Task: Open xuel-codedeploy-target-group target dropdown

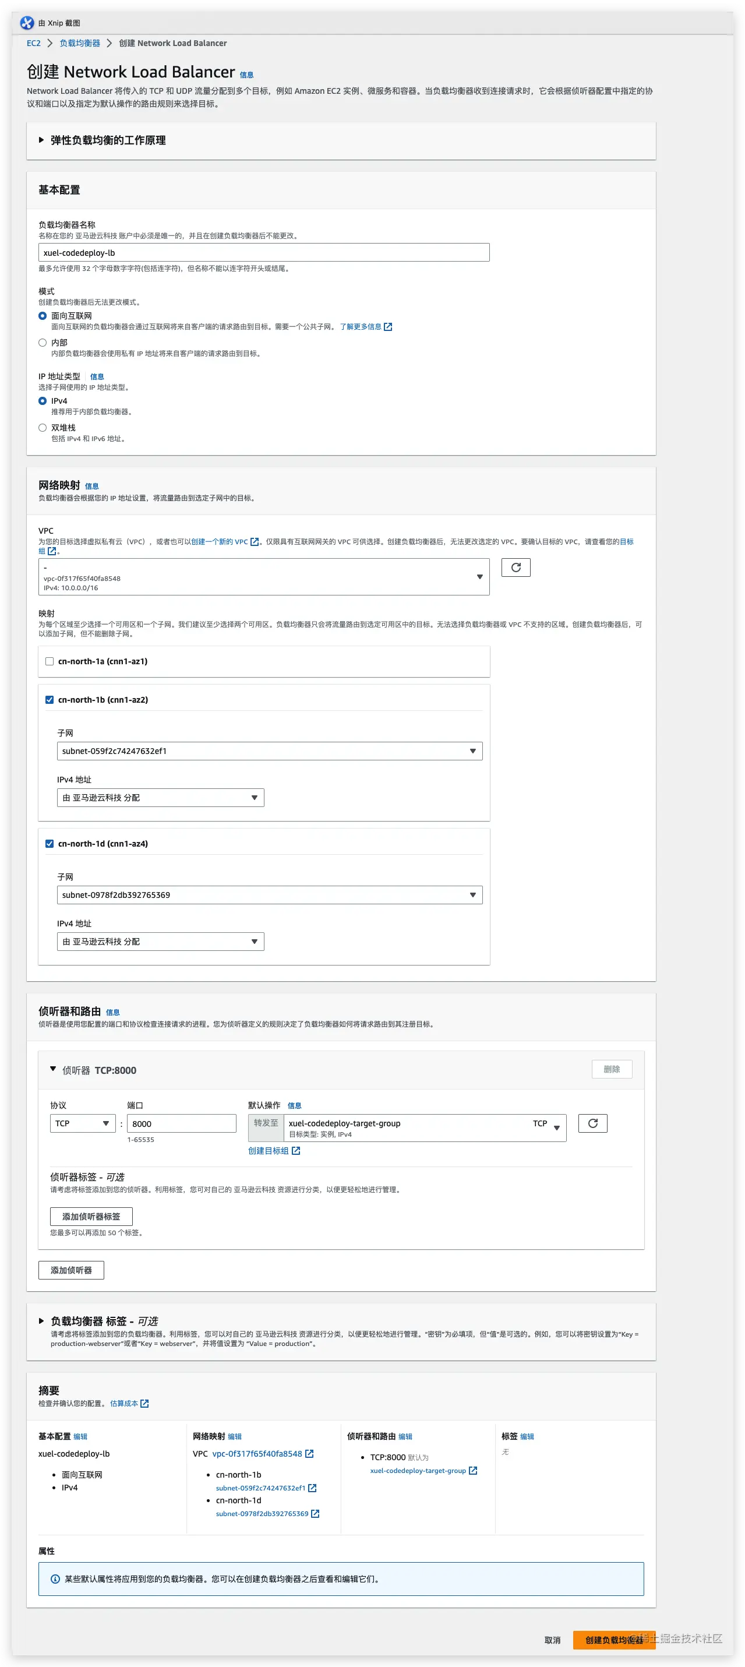Action: (x=425, y=1128)
